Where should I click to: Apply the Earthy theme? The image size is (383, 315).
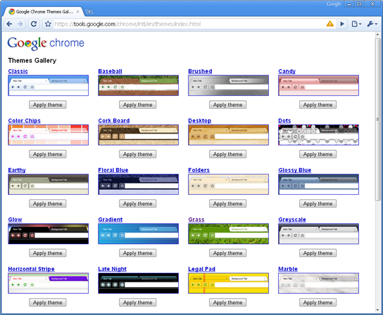pos(48,203)
